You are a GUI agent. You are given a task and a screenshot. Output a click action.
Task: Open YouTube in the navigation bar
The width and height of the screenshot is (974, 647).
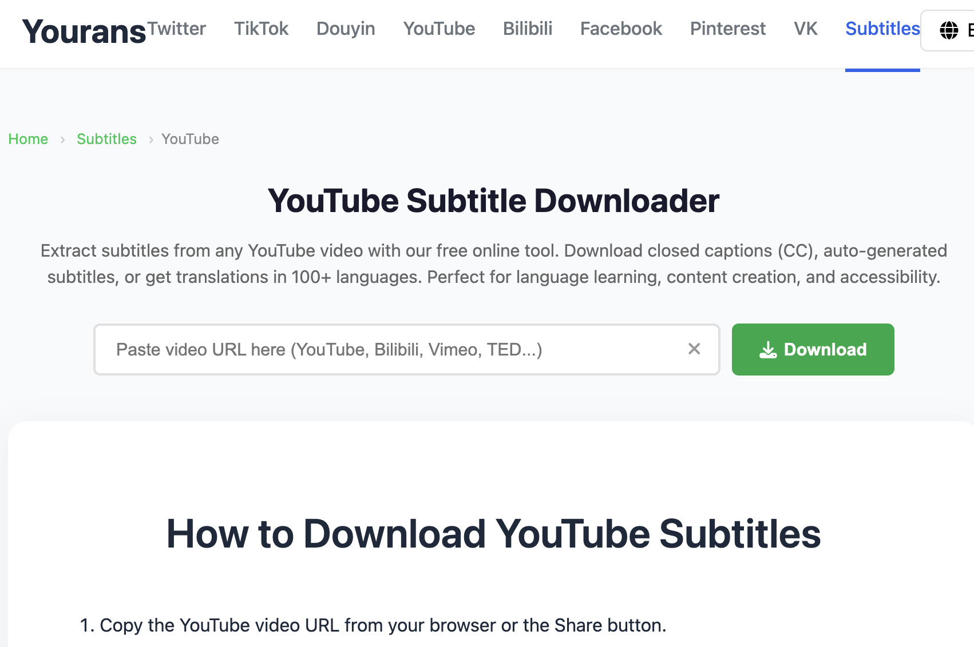point(439,29)
